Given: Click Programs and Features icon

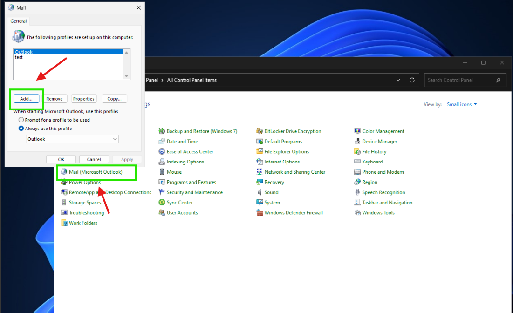Looking at the screenshot, I should (162, 182).
